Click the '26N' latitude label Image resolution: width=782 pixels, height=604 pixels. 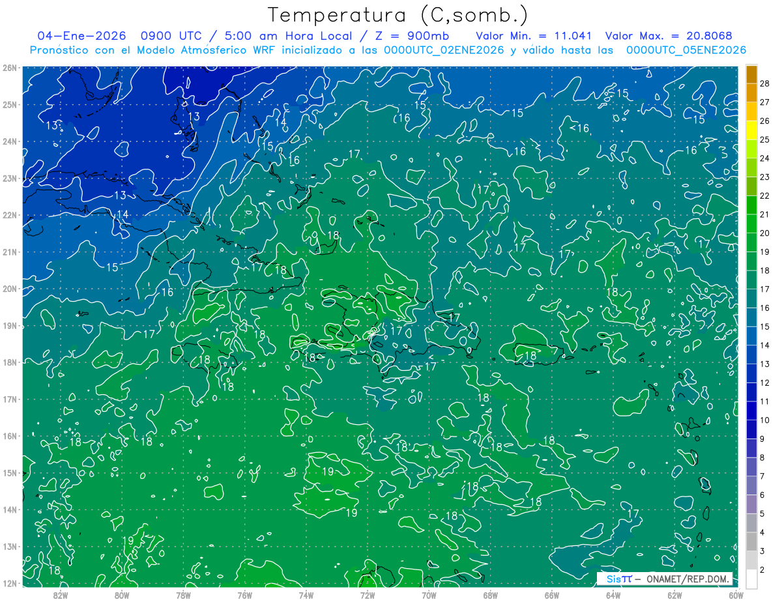click(x=9, y=68)
